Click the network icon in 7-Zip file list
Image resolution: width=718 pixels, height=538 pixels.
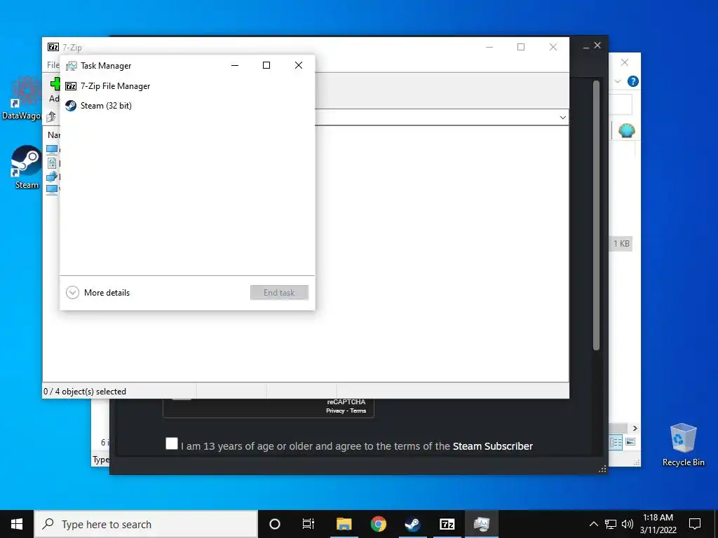click(52, 176)
